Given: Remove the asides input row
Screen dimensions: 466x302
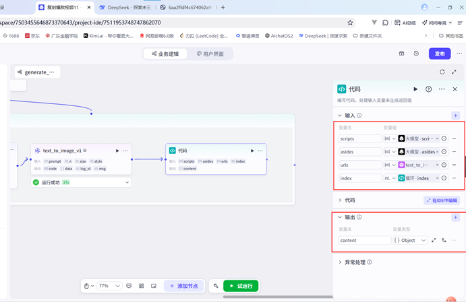Looking at the screenshot, I should 454,151.
